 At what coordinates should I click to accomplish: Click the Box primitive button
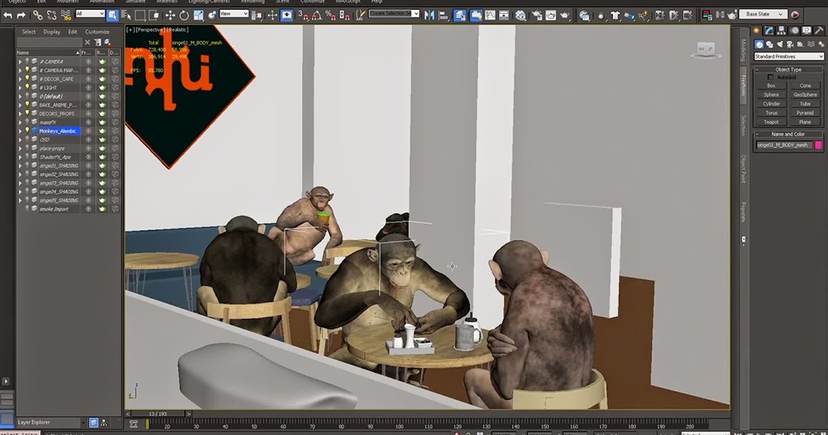click(x=771, y=86)
